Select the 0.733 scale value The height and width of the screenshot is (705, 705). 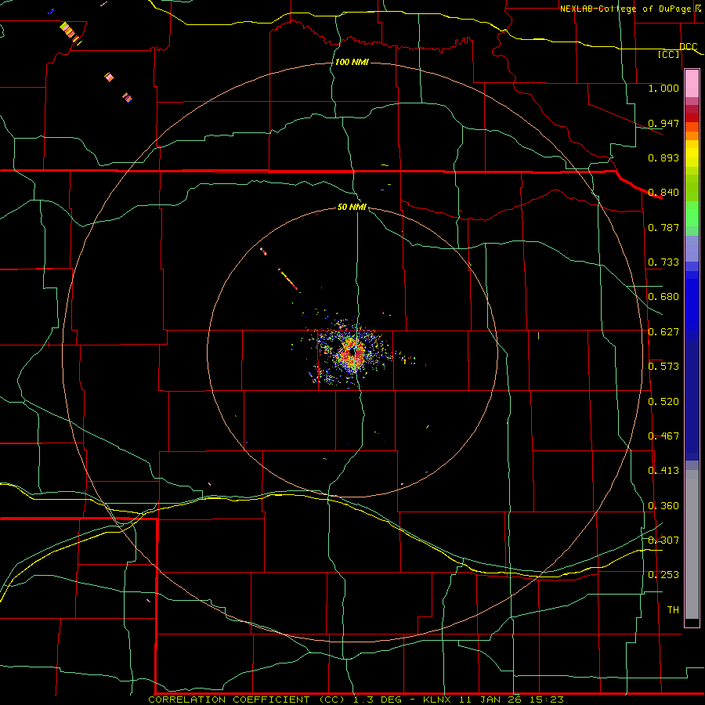click(x=663, y=262)
